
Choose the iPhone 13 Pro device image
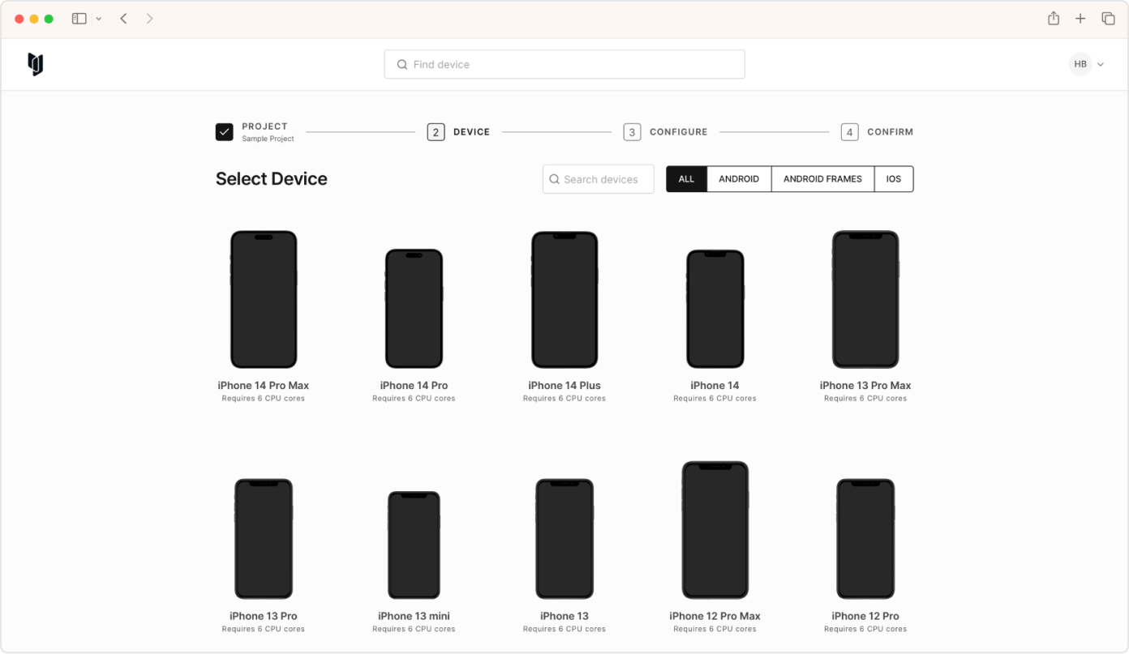pos(264,538)
